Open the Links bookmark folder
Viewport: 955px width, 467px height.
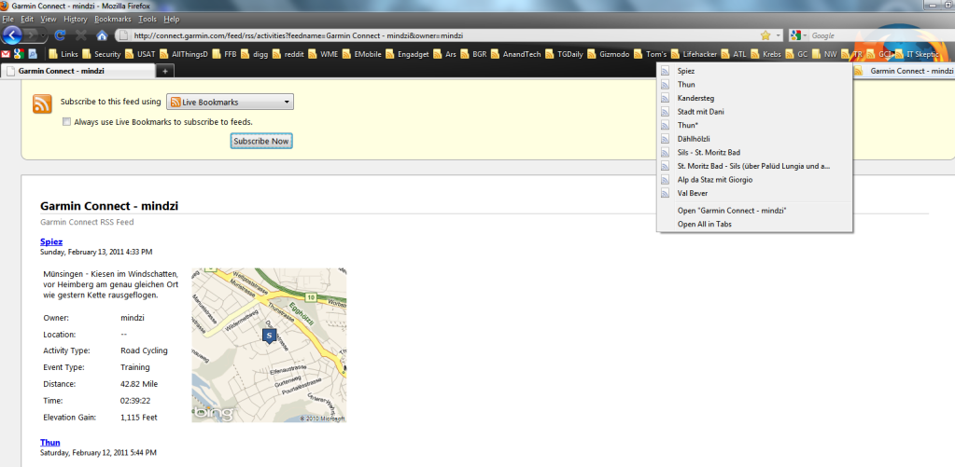pyautogui.click(x=63, y=54)
